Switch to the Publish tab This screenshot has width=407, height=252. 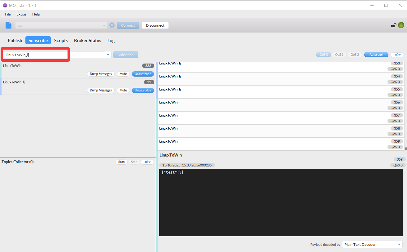15,41
